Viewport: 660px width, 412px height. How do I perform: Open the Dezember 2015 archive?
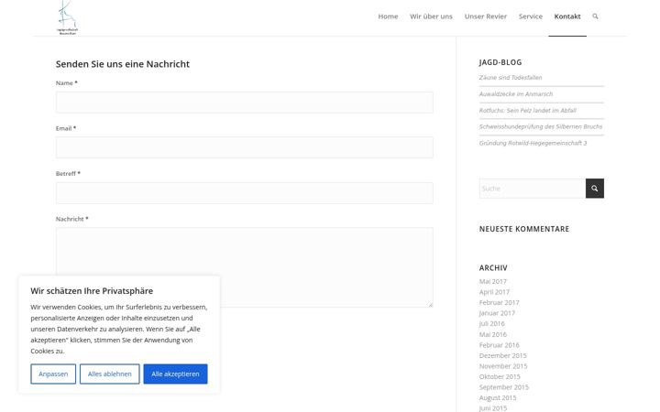[x=502, y=355]
